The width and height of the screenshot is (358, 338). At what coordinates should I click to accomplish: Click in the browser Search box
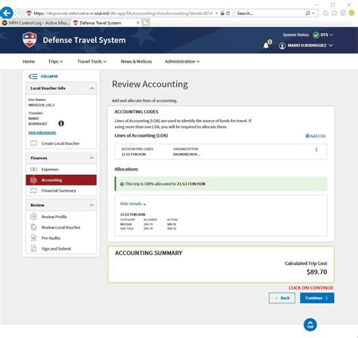pyautogui.click(x=270, y=14)
